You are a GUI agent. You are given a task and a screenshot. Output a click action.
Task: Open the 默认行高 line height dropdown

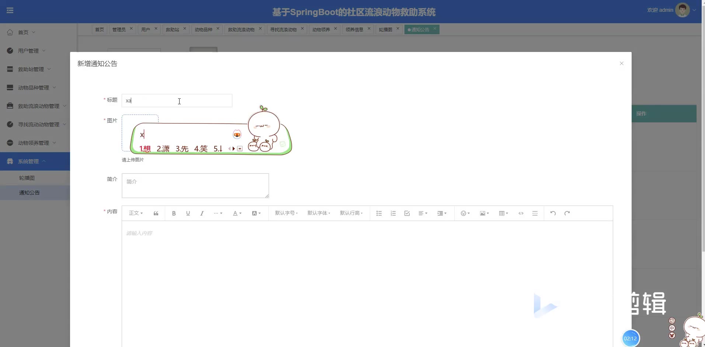click(x=351, y=213)
